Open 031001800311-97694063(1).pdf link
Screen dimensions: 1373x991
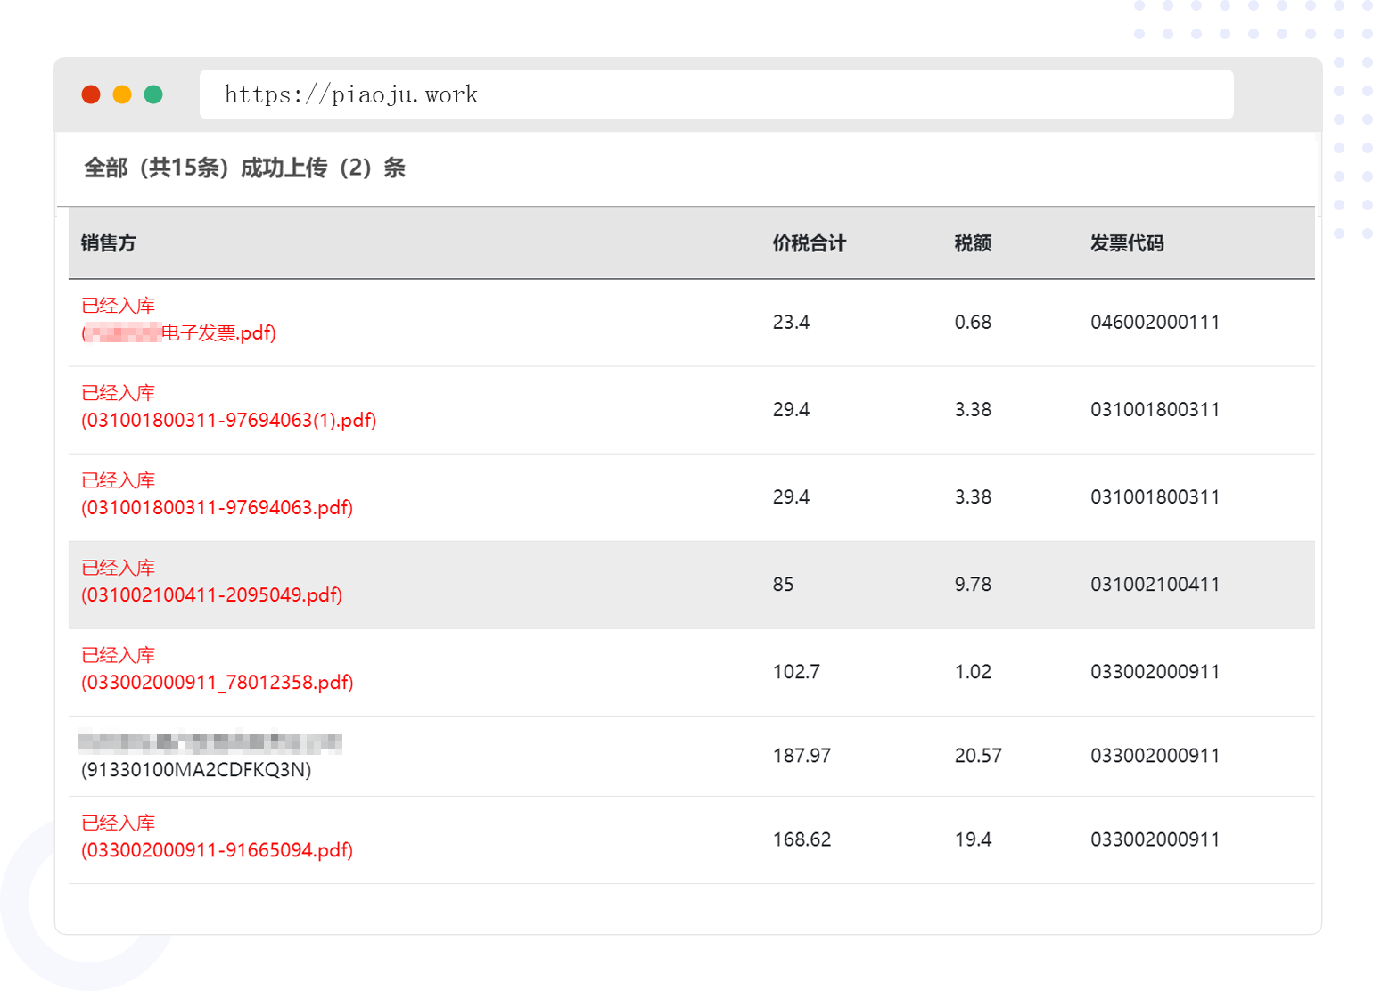point(228,421)
